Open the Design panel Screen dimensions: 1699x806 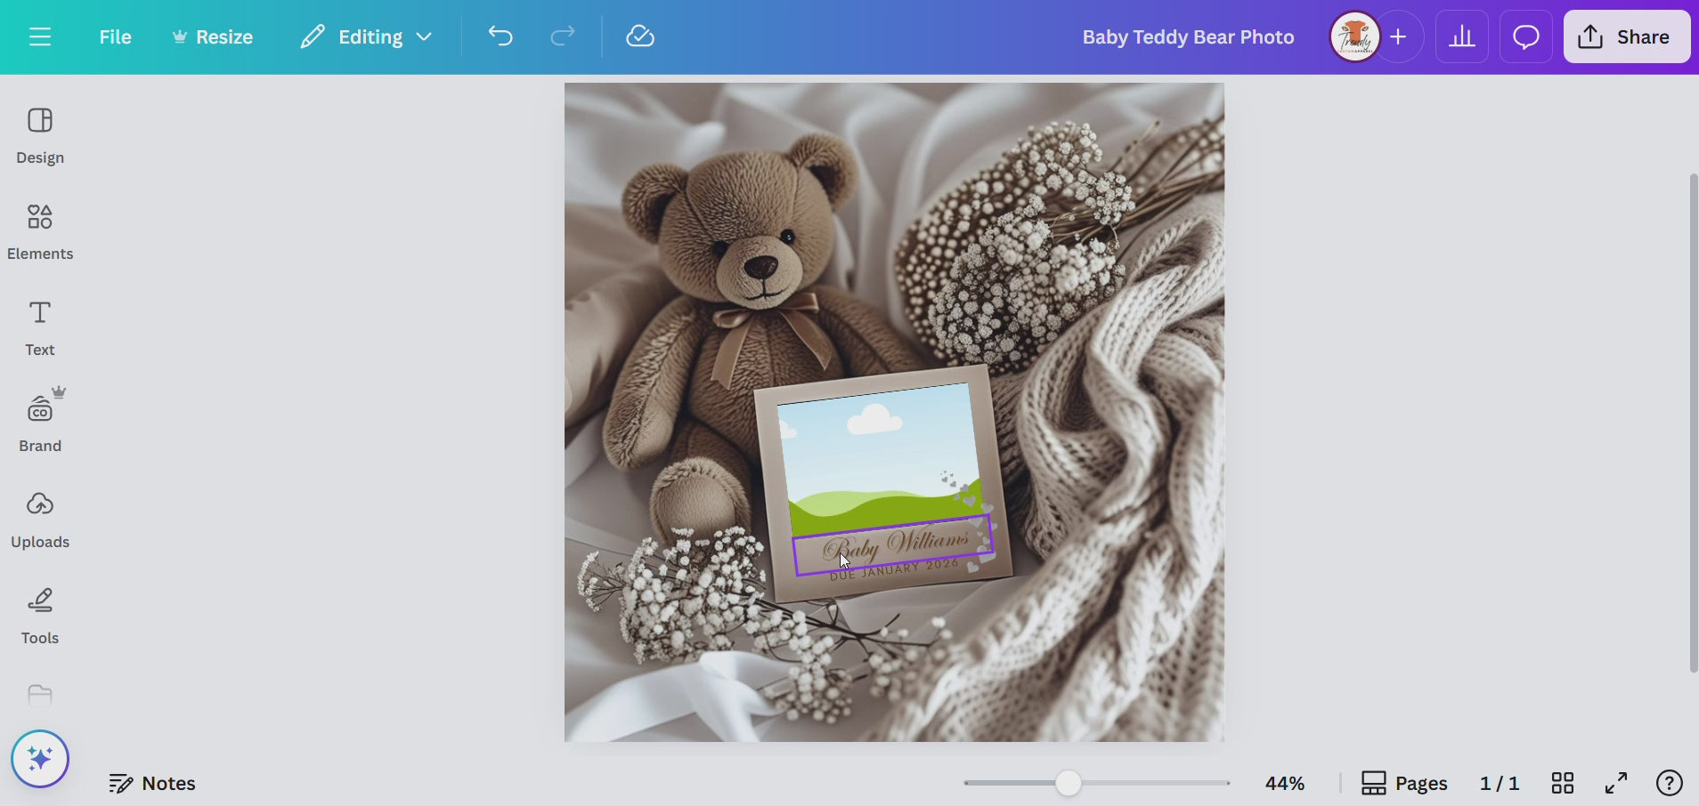pyautogui.click(x=40, y=136)
